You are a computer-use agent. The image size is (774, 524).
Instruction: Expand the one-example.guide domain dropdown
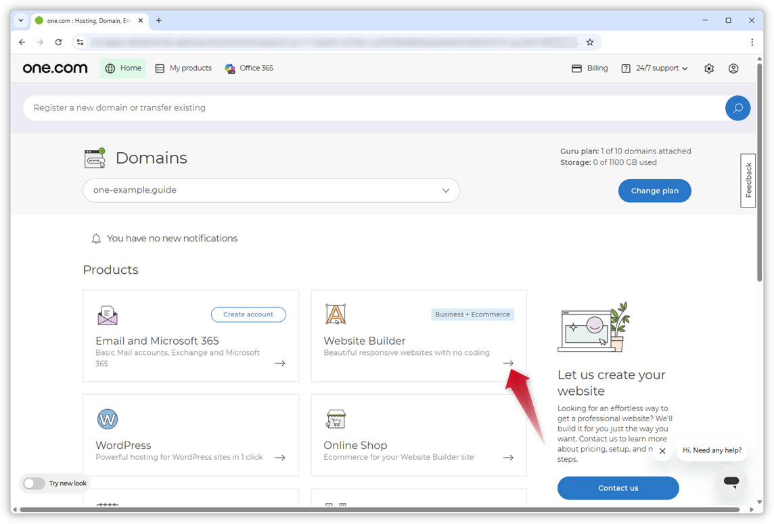pos(446,191)
